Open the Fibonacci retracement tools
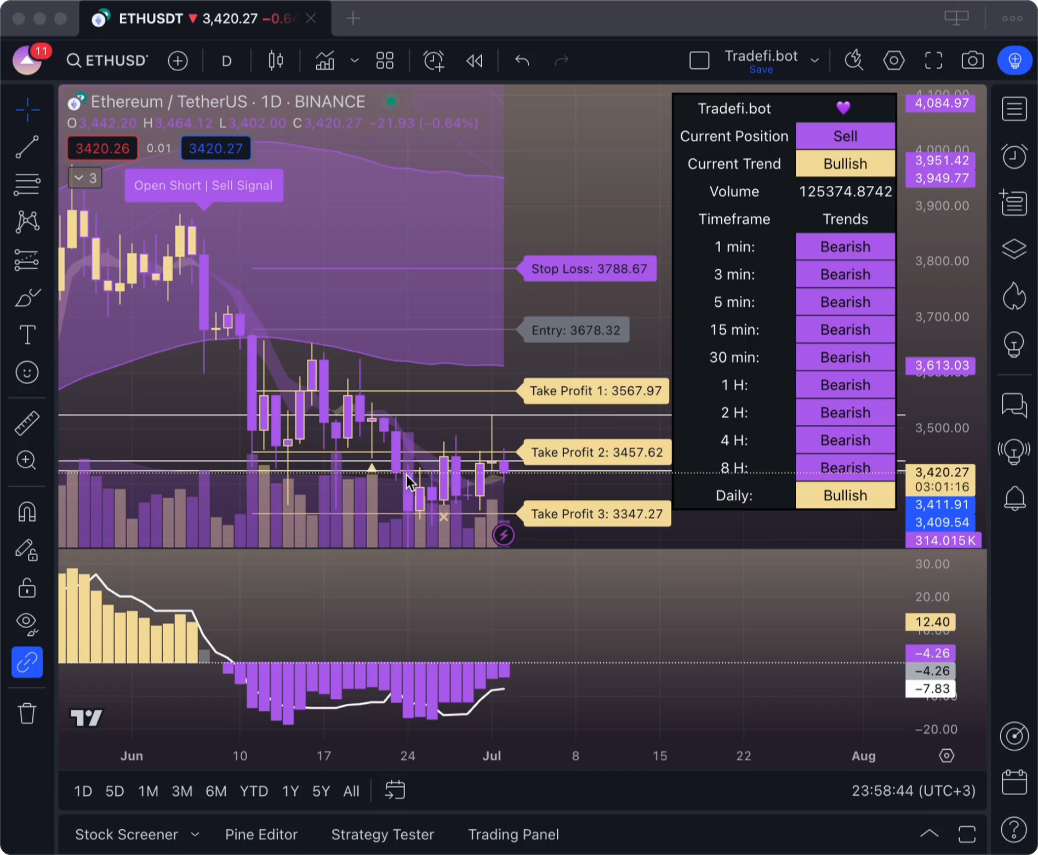1038x855 pixels. [x=27, y=184]
